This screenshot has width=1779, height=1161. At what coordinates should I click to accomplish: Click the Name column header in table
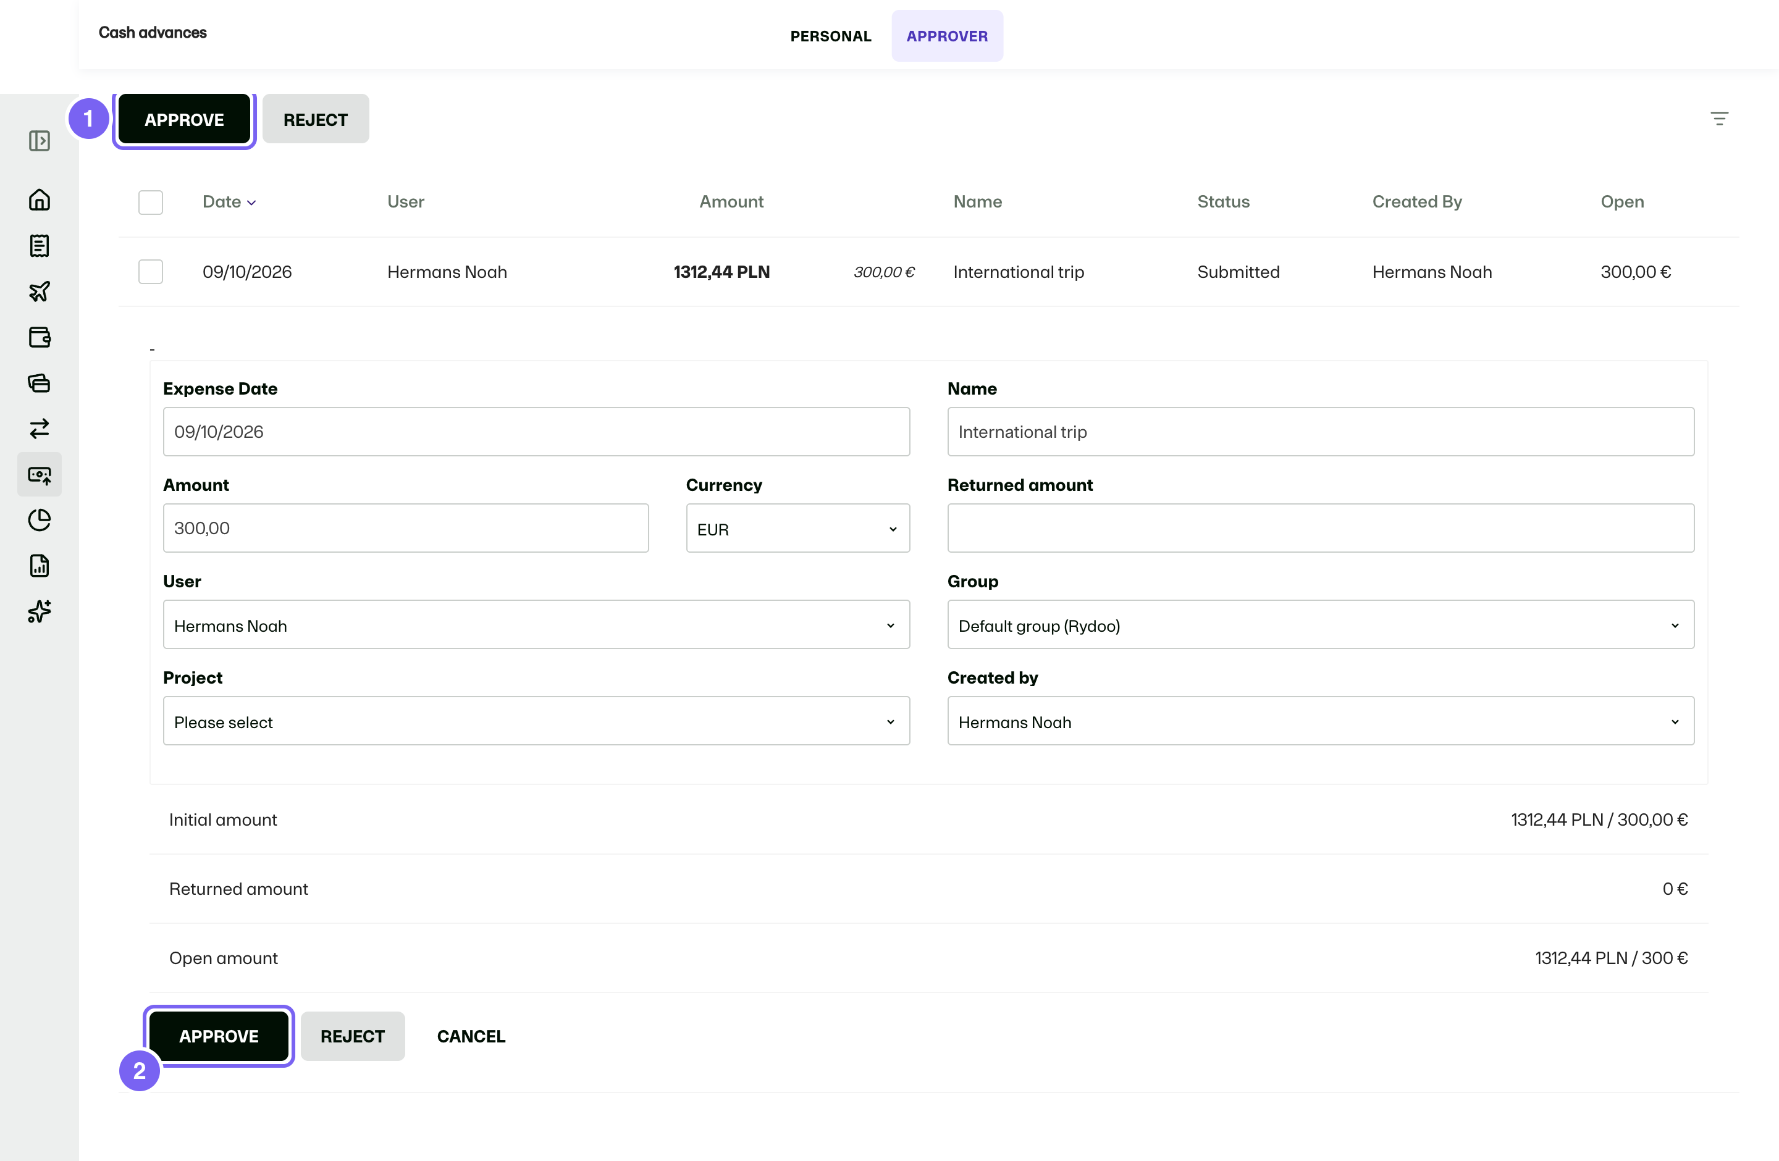[x=977, y=202]
